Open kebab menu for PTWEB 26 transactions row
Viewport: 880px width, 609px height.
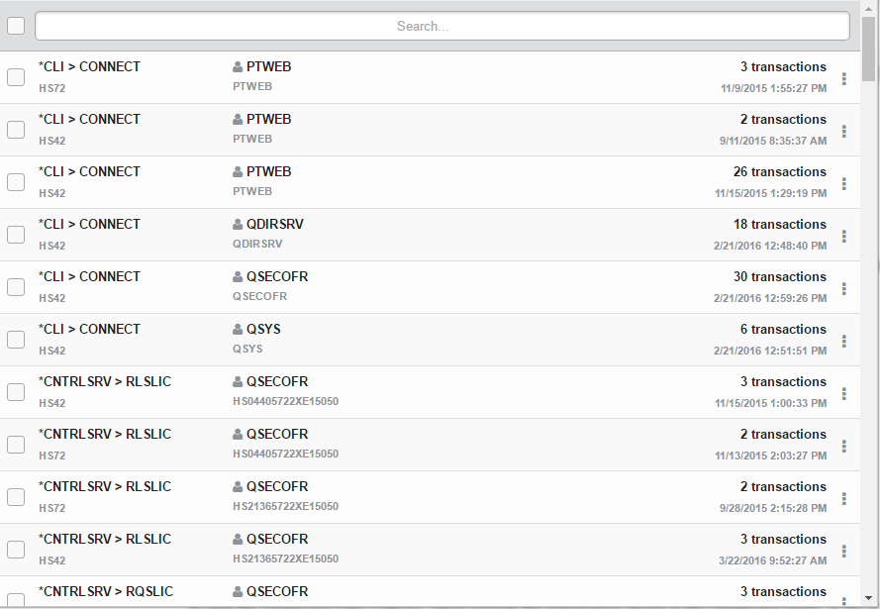[843, 183]
